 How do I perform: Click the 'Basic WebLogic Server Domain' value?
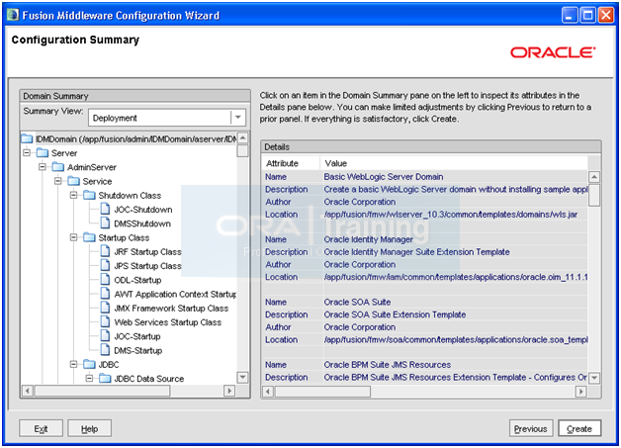tap(384, 177)
